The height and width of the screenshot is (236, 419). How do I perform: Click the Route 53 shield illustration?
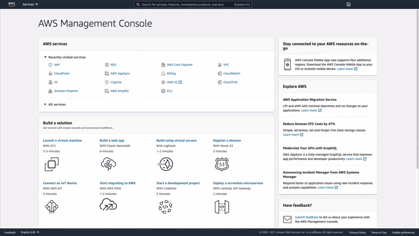[x=222, y=164]
